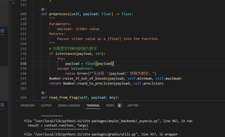225x137 pixels.
Task: Click line number 164 in the gutter
Action: (x=23, y=98)
